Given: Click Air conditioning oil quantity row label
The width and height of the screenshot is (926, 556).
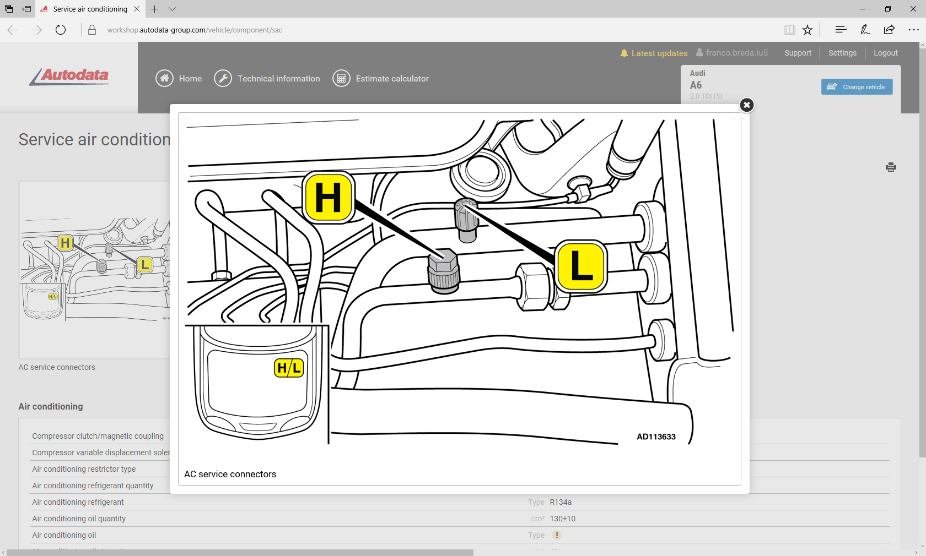Looking at the screenshot, I should (79, 519).
